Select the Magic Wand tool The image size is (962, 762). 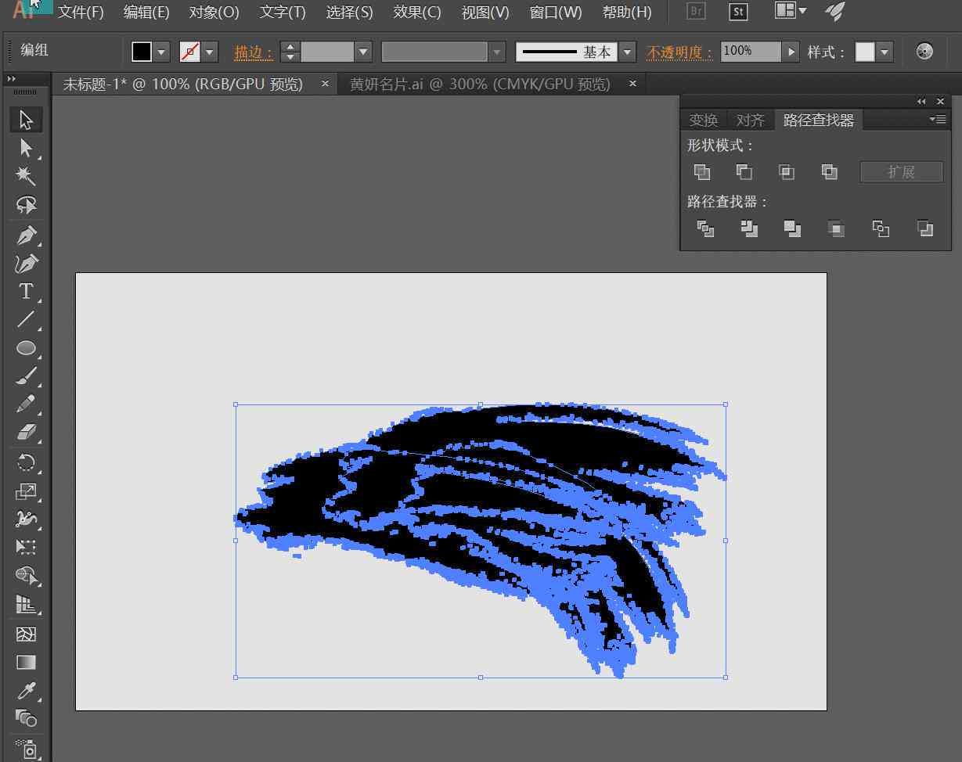(26, 176)
